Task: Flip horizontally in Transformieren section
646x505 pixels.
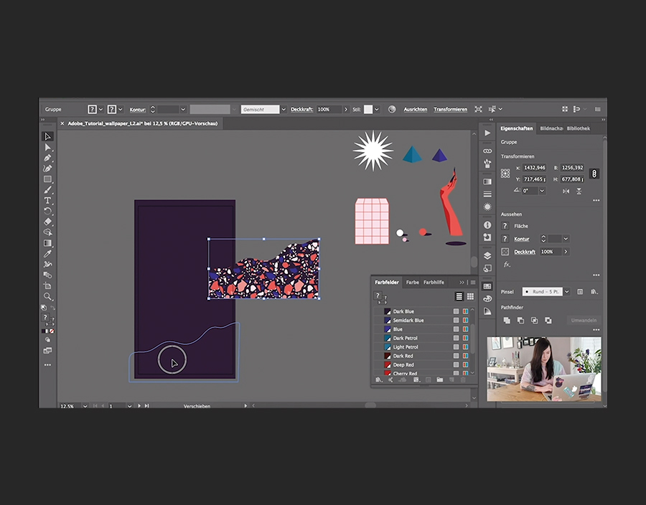Action: (x=566, y=191)
